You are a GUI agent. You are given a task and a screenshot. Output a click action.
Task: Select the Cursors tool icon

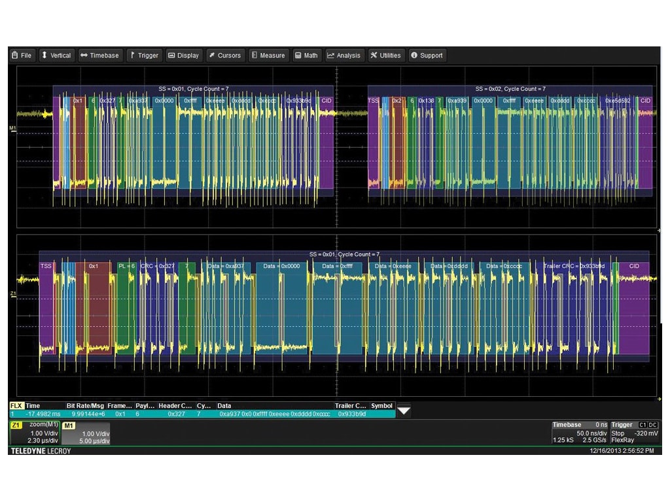tap(211, 56)
